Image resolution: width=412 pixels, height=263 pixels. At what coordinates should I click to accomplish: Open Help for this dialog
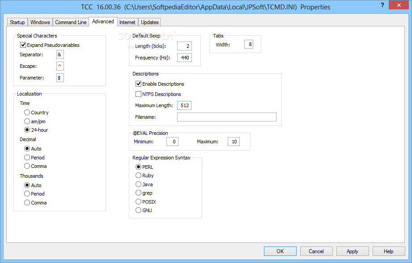tap(389, 251)
